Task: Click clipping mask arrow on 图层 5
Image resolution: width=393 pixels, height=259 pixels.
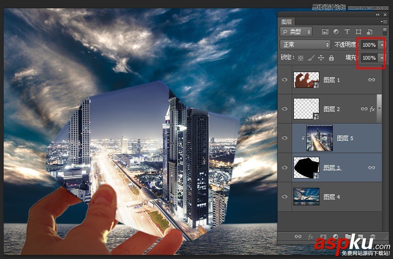Action: tap(303, 138)
